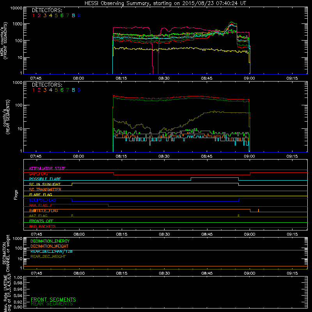
Task: Select the DECIMATION_WEIGHT legend entry
Action: [50, 246]
